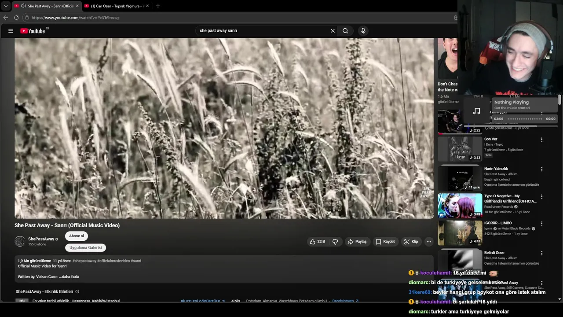Click the music note icon in Nothing Playing widget
The height and width of the screenshot is (317, 563).
point(477,111)
